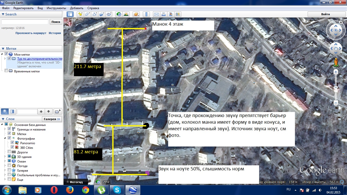Open the ruler measurement tool
The image size is (347, 195).
click(x=146, y=14)
